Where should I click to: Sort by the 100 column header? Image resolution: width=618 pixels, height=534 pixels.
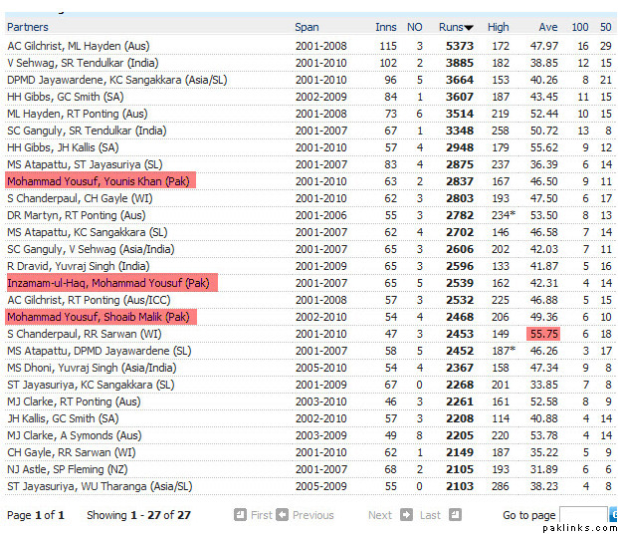(x=579, y=27)
